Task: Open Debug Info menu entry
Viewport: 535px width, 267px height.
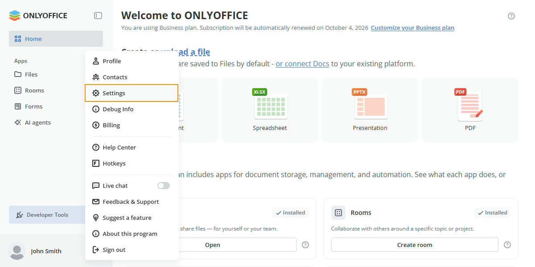Action: [132, 109]
